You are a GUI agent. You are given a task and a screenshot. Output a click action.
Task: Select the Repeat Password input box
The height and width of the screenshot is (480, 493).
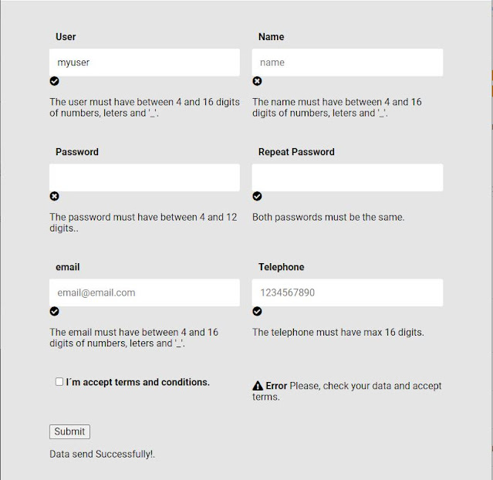(347, 177)
